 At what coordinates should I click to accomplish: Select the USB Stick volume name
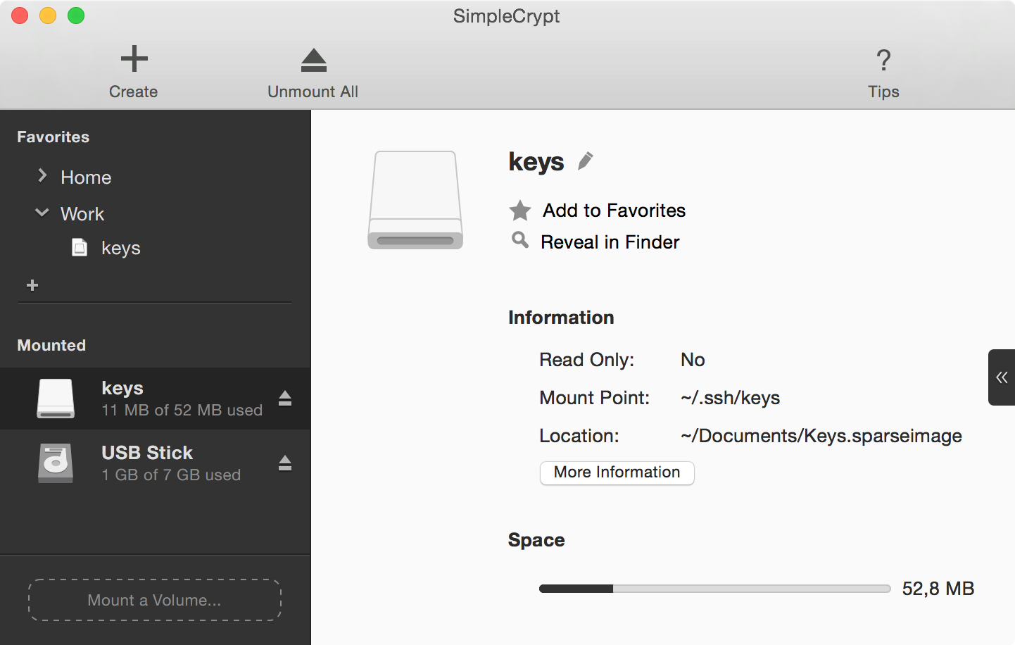point(147,453)
